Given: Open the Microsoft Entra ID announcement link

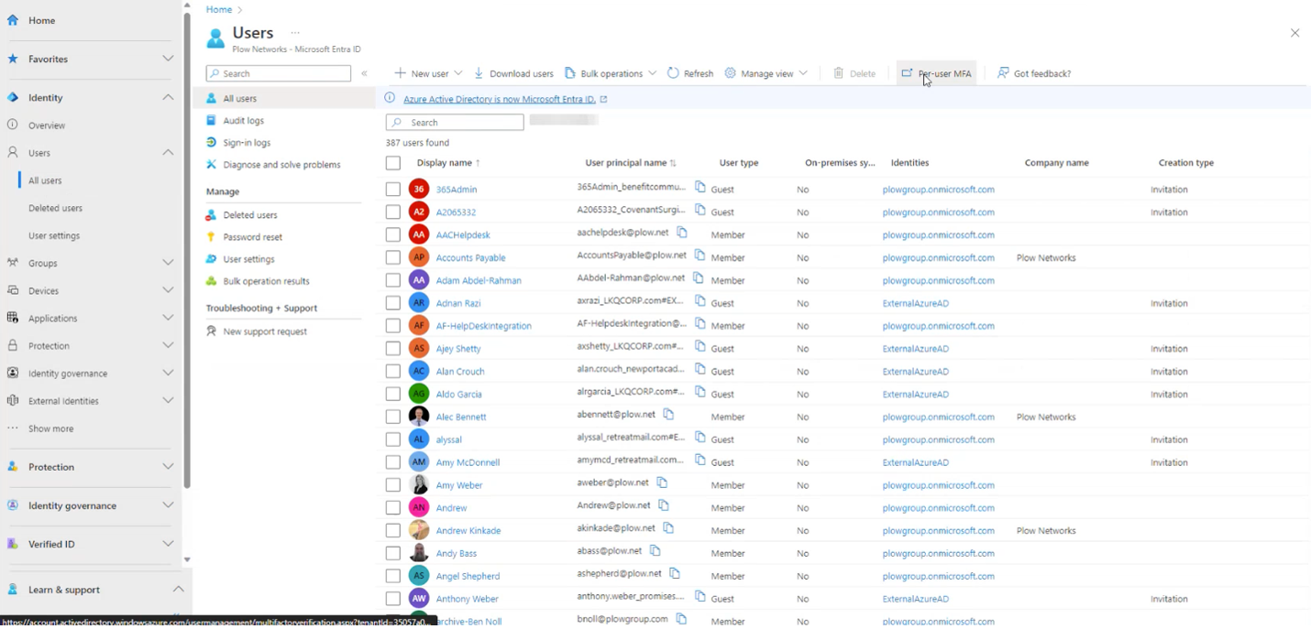Looking at the screenshot, I should point(500,99).
